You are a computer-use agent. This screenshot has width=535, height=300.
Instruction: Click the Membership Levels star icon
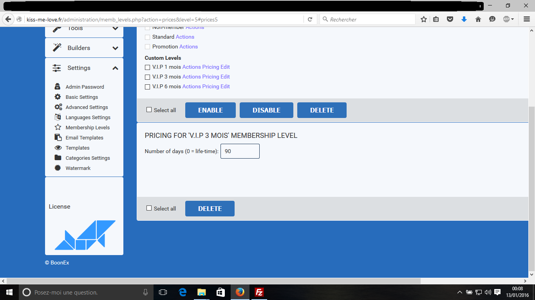pyautogui.click(x=58, y=127)
